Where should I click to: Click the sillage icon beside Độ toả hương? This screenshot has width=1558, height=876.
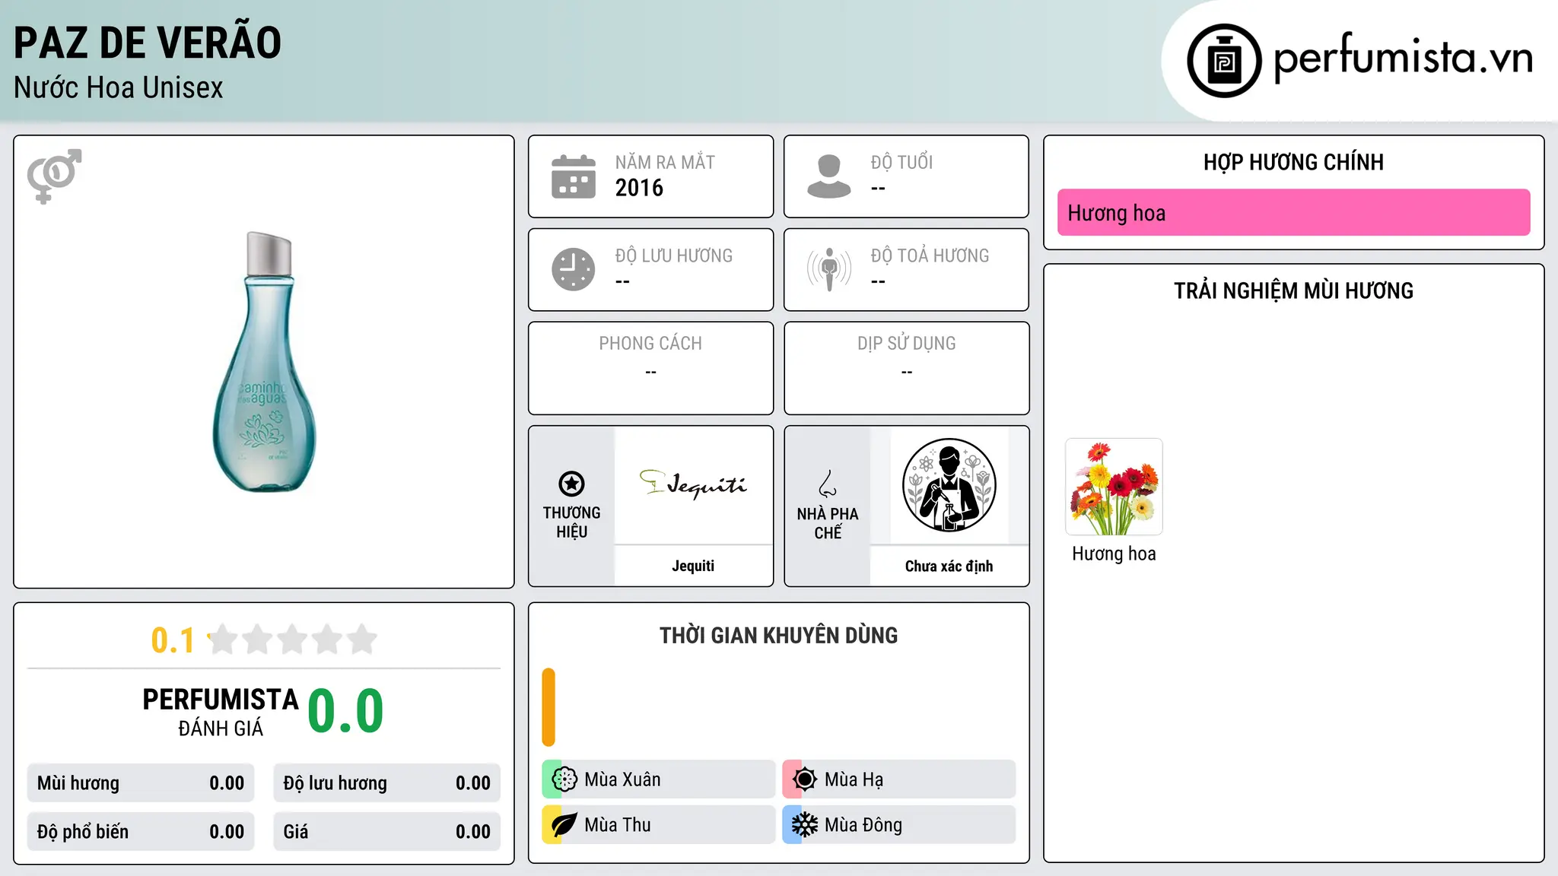tap(828, 269)
